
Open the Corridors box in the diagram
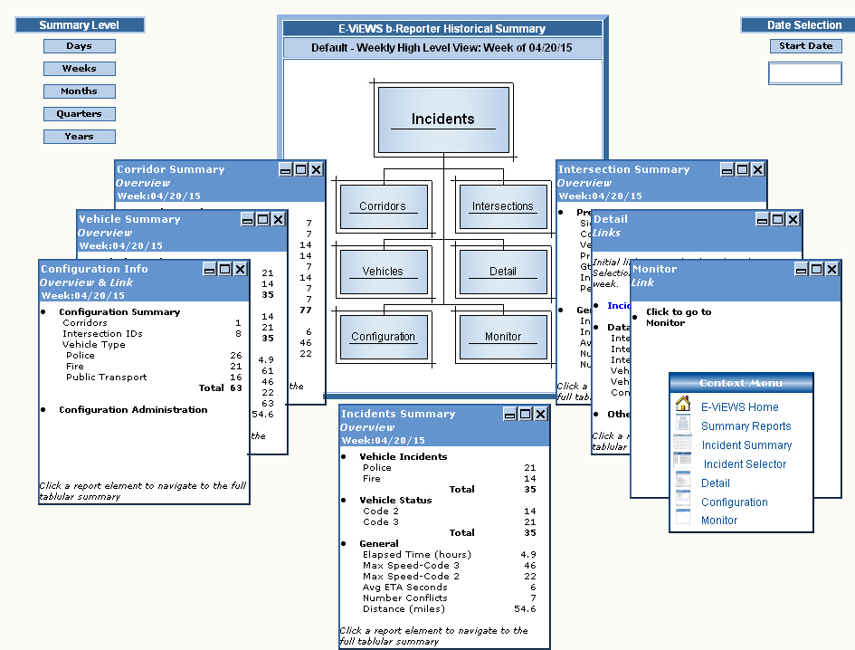point(383,206)
